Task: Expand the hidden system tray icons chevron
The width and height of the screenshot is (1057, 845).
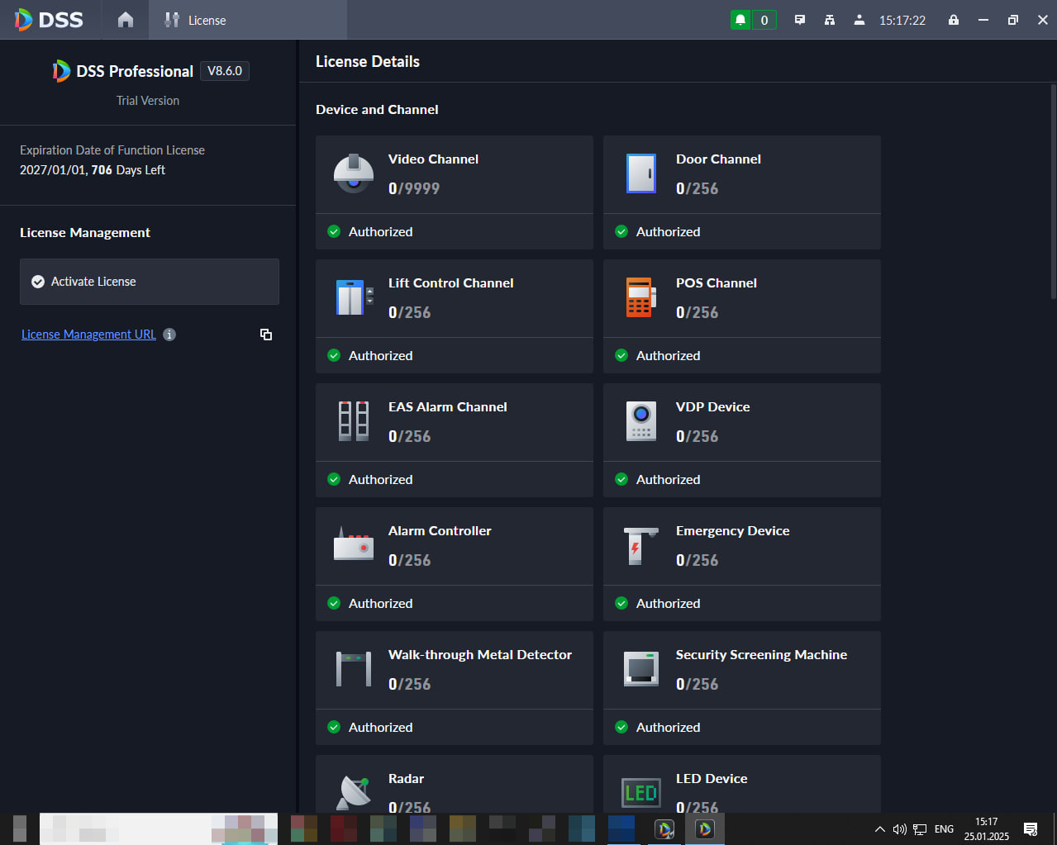Action: point(879,828)
